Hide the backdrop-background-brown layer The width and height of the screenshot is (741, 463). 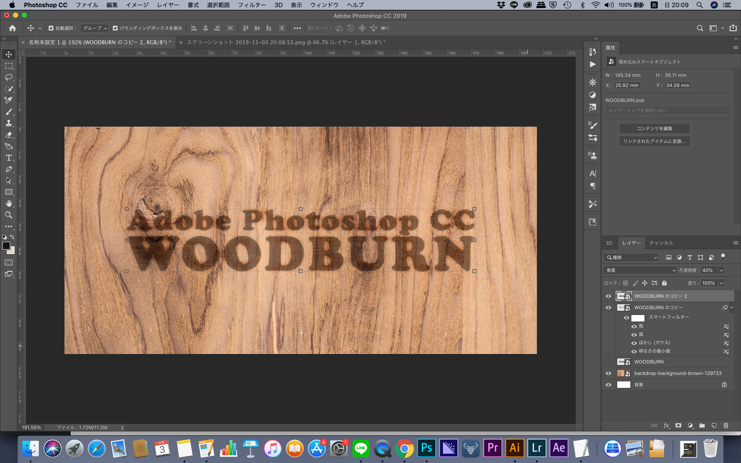[x=609, y=373]
